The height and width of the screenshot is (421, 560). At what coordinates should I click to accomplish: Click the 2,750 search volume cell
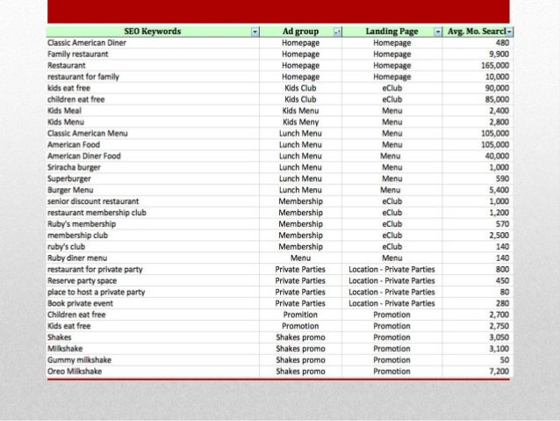pos(477,326)
